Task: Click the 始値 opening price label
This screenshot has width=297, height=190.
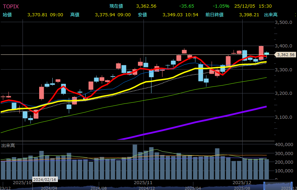Action: click(x=7, y=15)
